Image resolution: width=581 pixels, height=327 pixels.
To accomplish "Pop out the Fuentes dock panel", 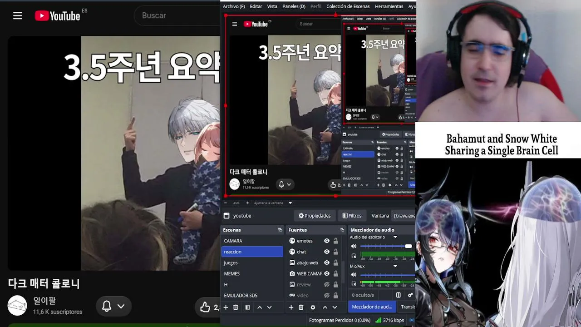I will coord(342,230).
